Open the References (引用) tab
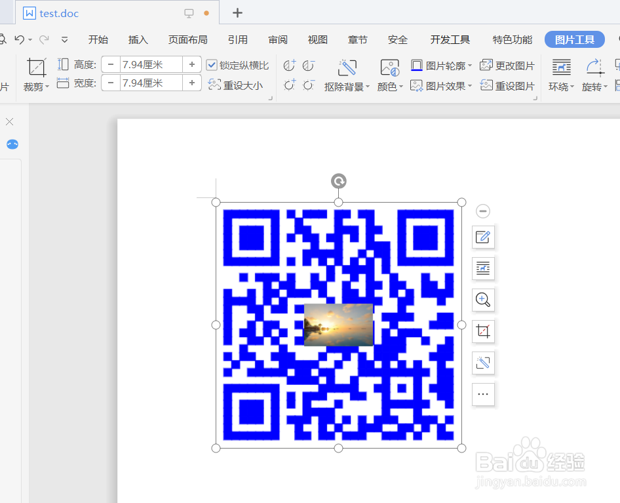620x503 pixels. [x=238, y=39]
